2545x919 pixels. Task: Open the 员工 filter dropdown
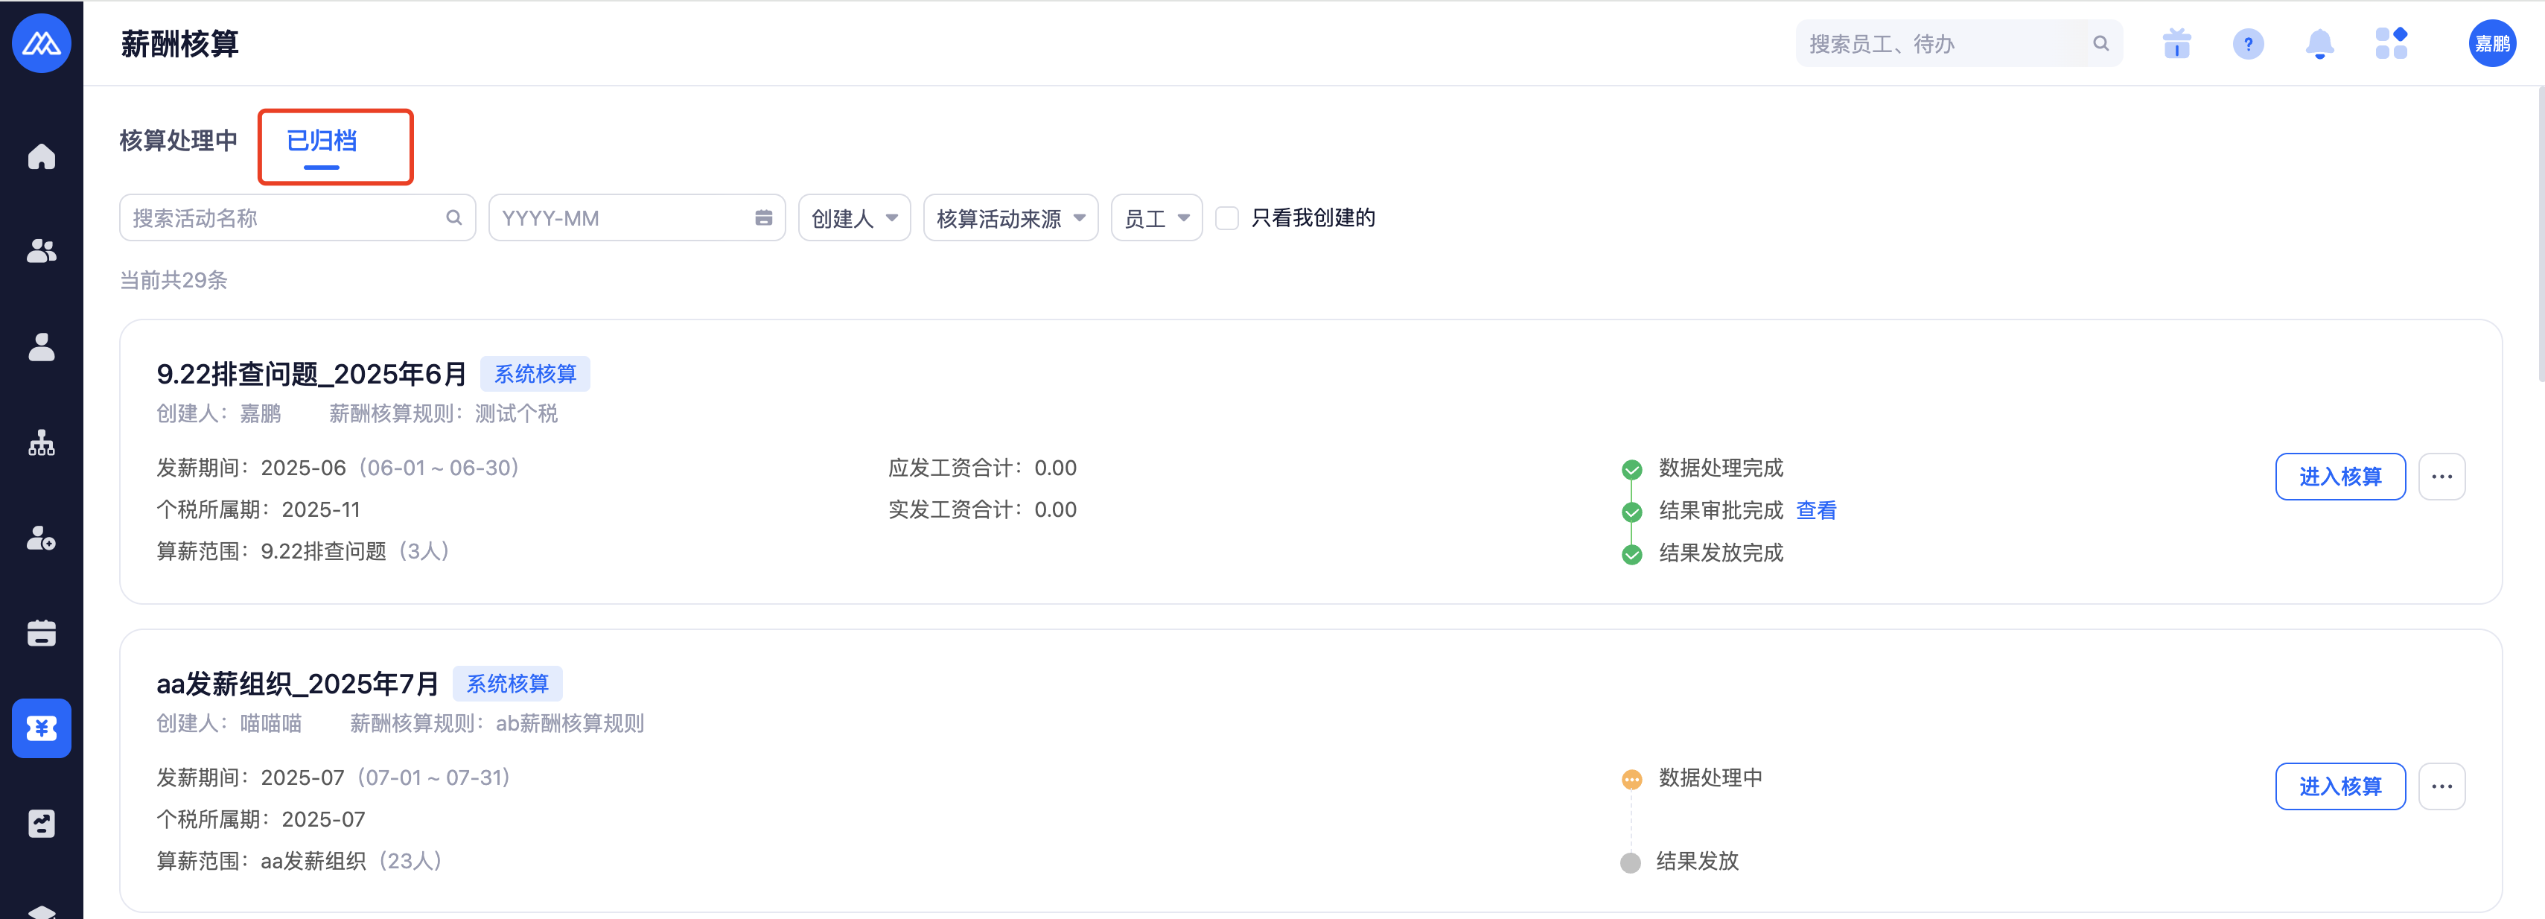tap(1156, 218)
